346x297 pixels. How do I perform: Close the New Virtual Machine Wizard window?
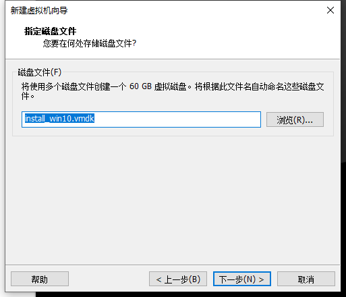click(x=330, y=10)
